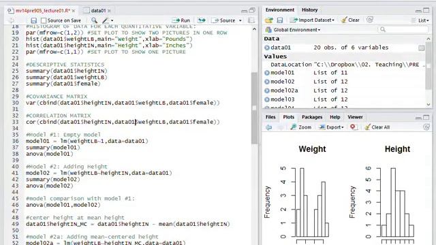Open Find/Replace magnifier in editor

point(94,20)
